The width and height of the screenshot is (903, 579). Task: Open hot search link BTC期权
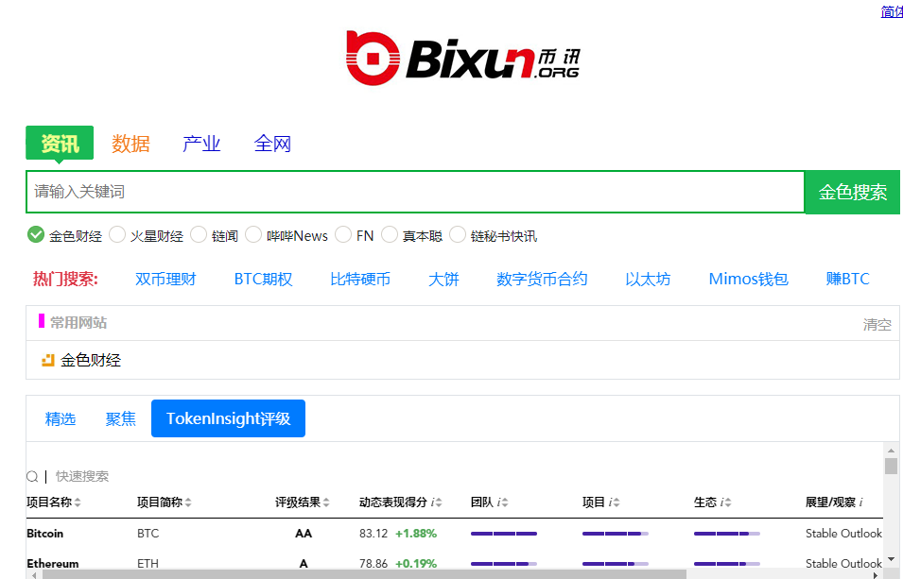[263, 280]
